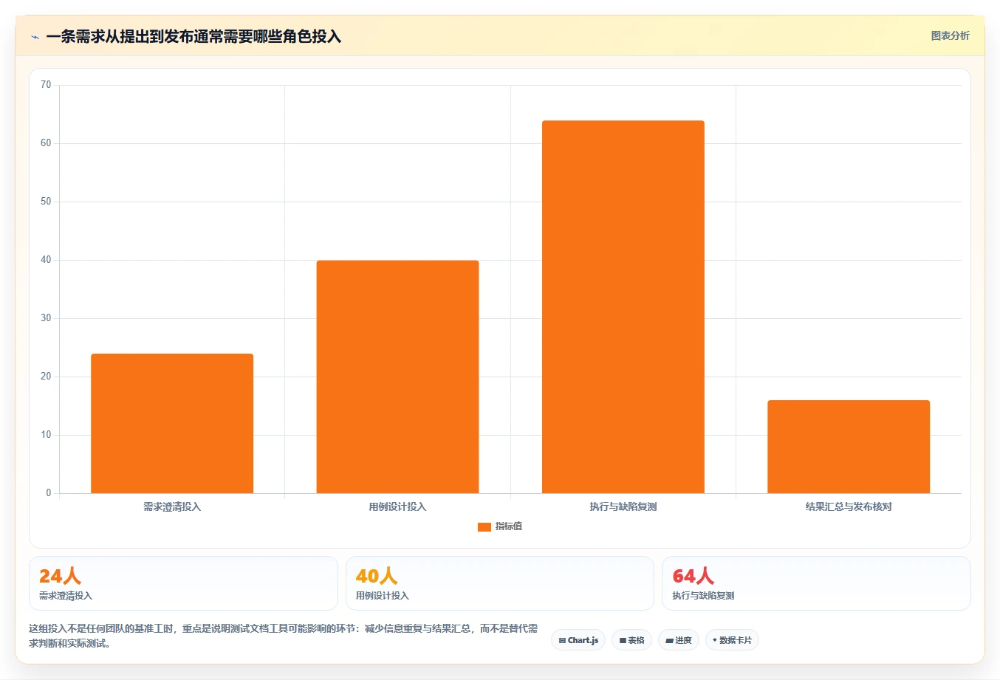Click the x-axis label 需求澄清投入
This screenshot has height=680, width=1000.
pyautogui.click(x=172, y=506)
